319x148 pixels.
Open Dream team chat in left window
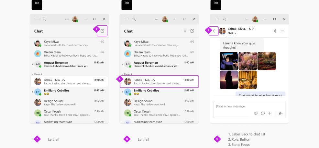click(69, 54)
